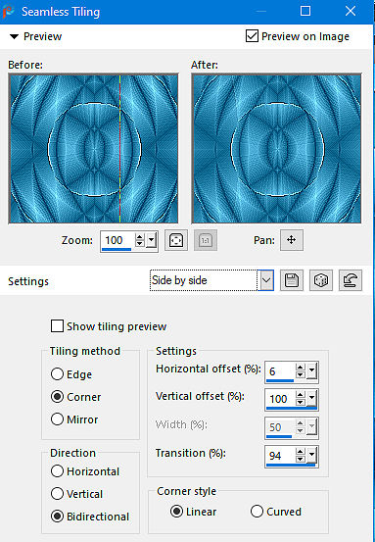Maximize the Seamless Tiling window
This screenshot has height=542, width=375.
tap(305, 11)
